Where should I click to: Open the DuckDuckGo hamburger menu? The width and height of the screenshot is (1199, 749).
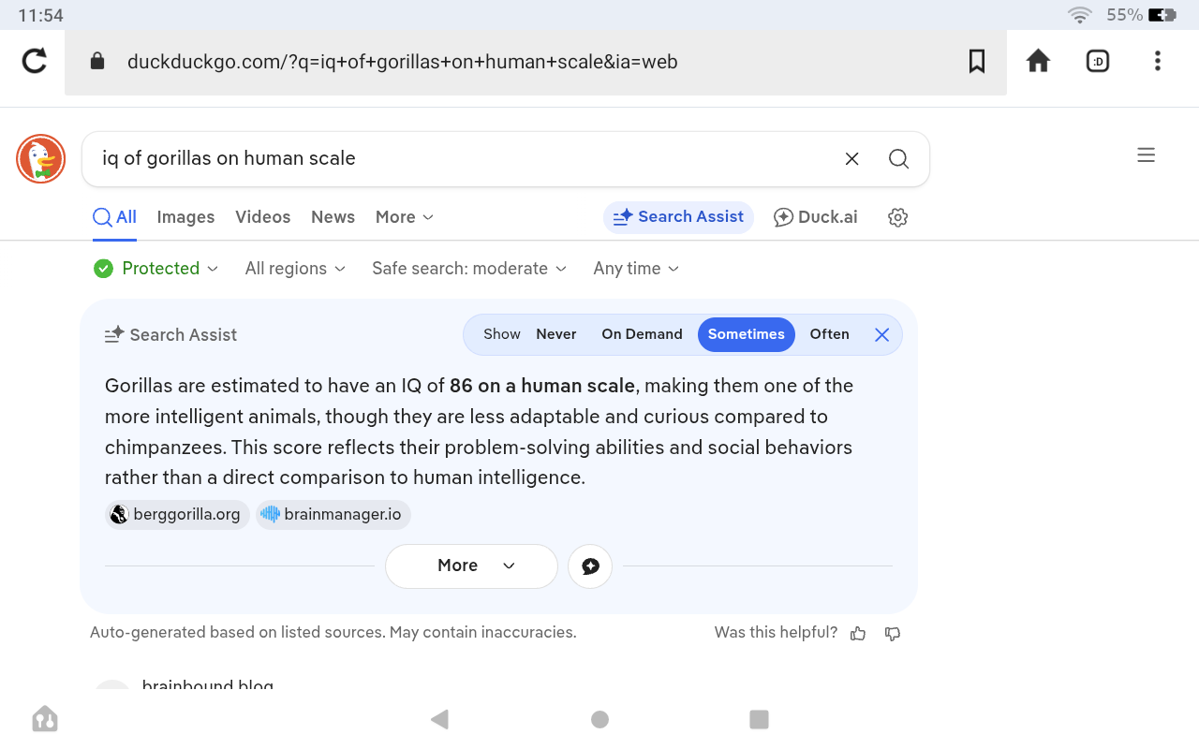tap(1146, 155)
